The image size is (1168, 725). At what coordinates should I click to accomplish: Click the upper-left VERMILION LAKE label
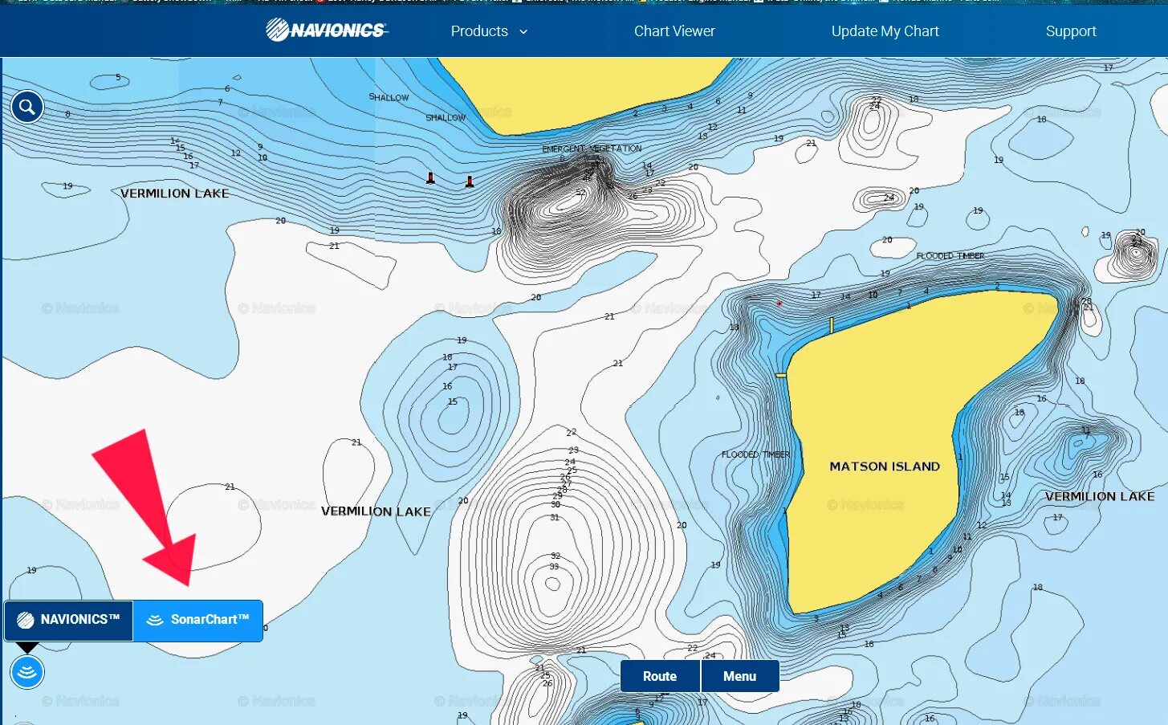(x=175, y=193)
